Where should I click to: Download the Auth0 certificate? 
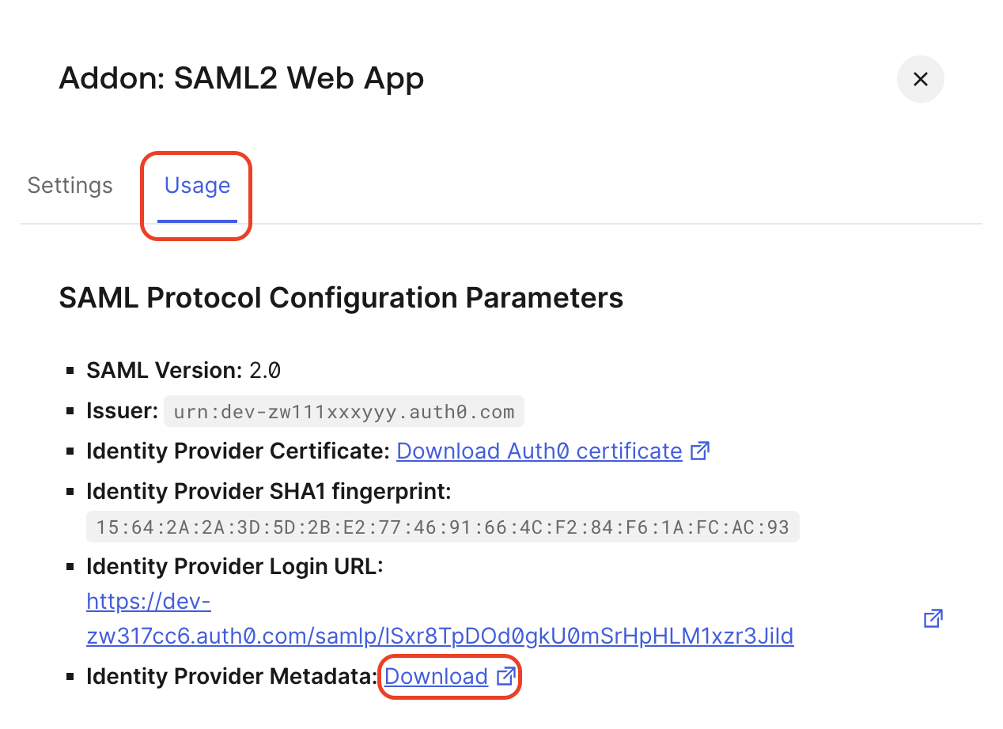point(539,451)
